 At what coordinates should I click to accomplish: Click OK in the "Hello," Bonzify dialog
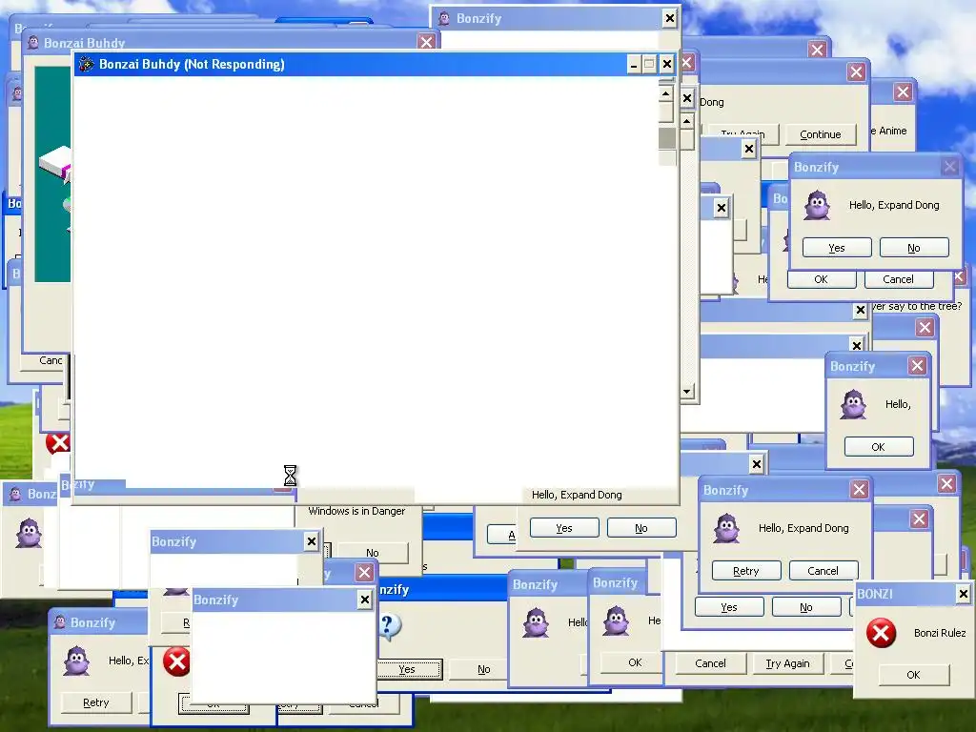tap(878, 447)
